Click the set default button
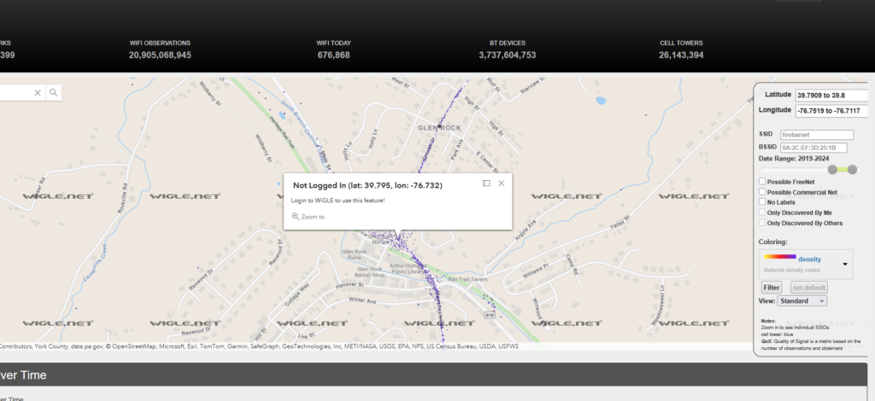 tap(808, 288)
